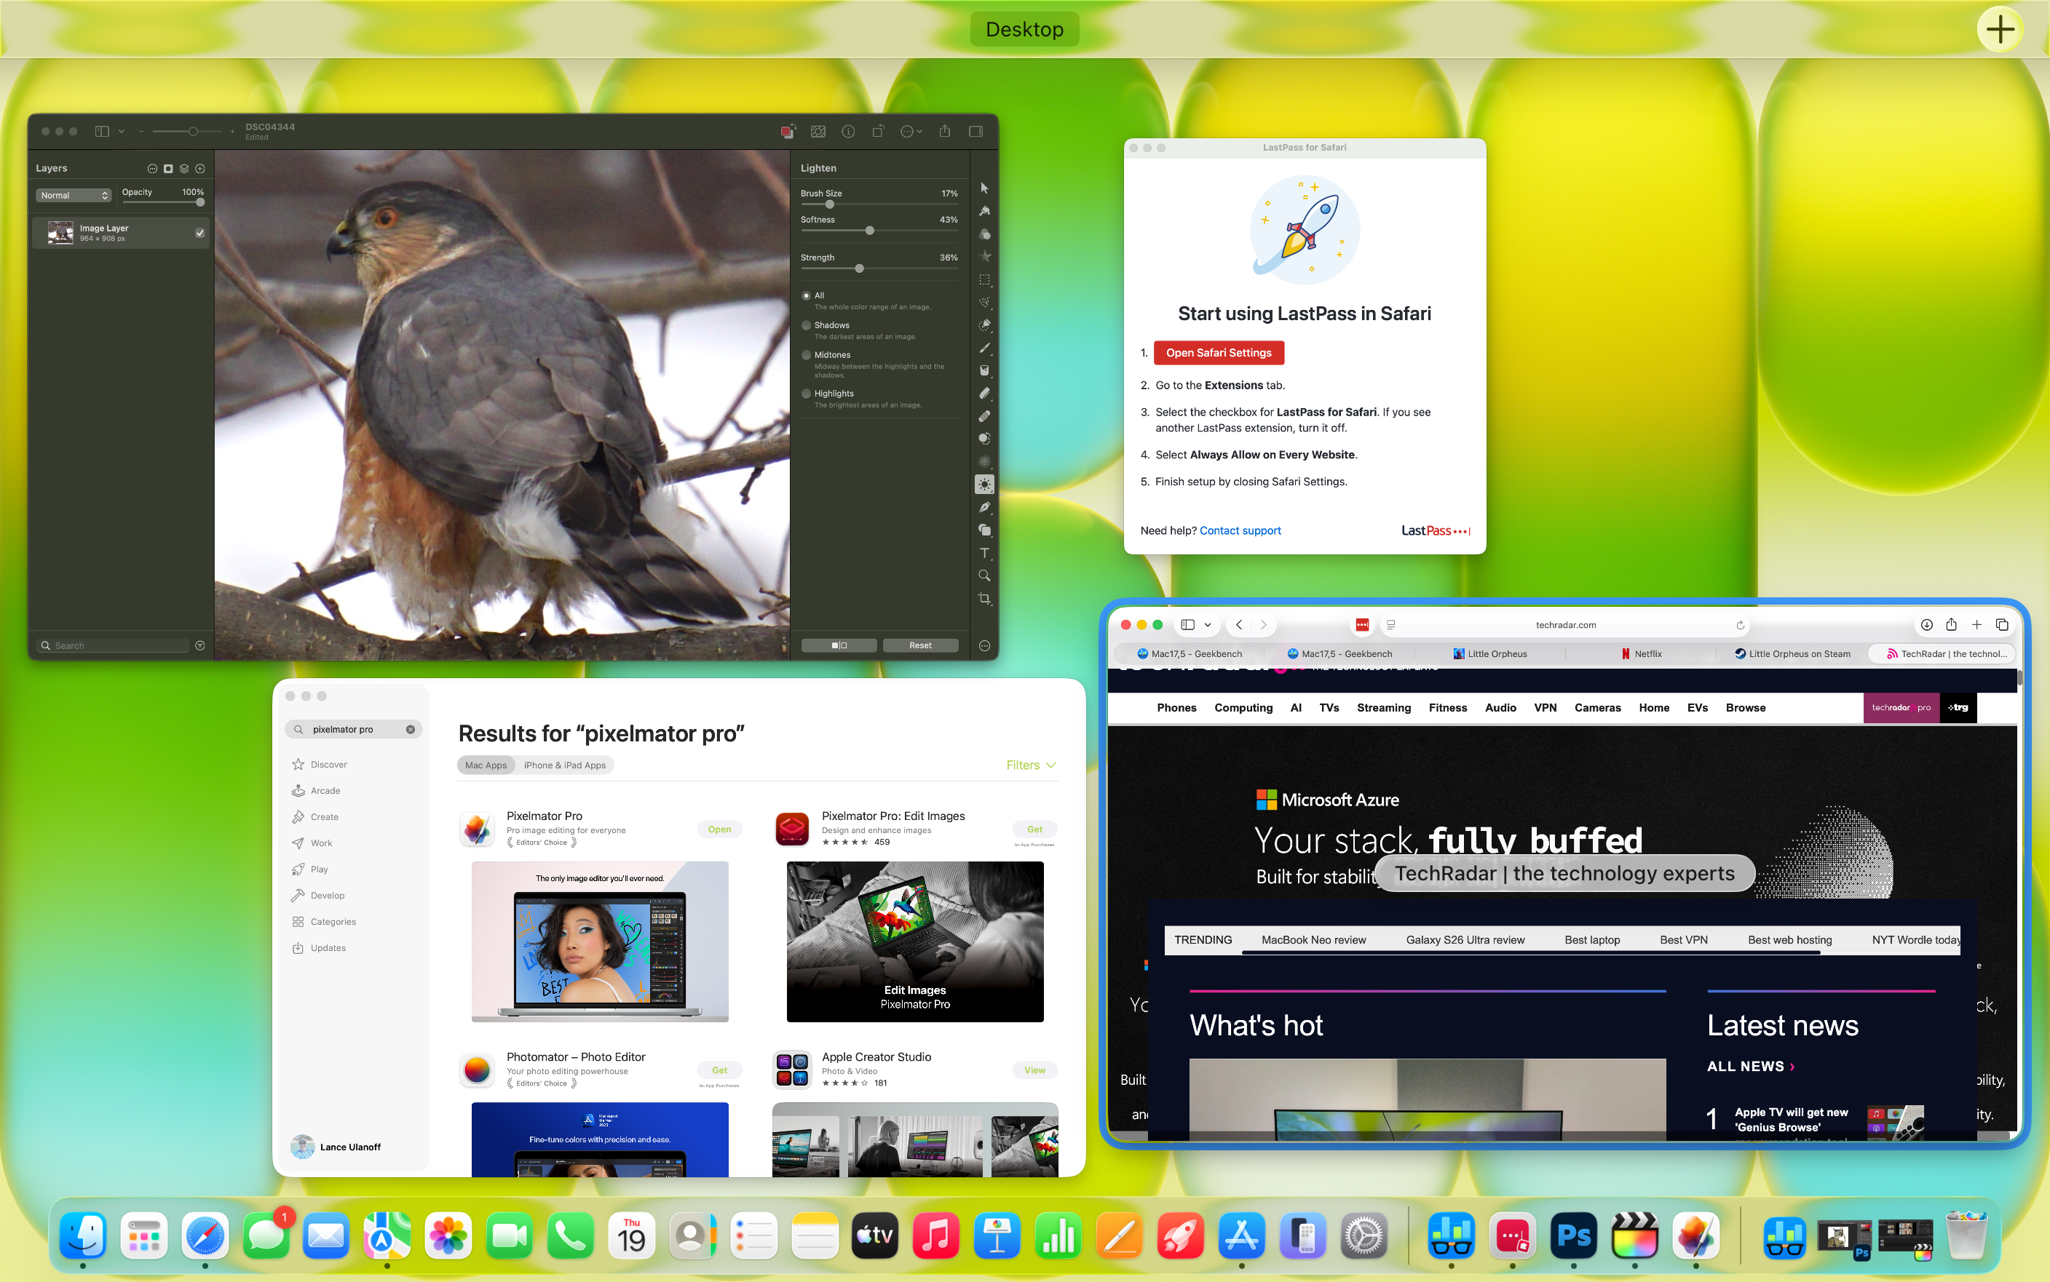
Task: Open the Normal blend mode dropdown
Action: tap(73, 195)
